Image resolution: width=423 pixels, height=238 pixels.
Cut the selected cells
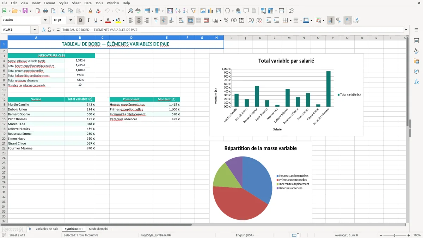click(x=63, y=11)
